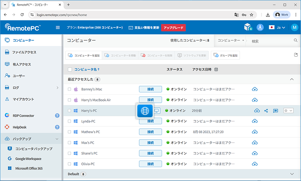The image size is (301, 181).
Task: Open the browser tab list dropdown
Action: [5, 5]
